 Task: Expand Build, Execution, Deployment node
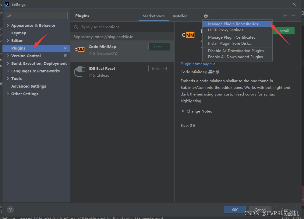click(x=8, y=63)
